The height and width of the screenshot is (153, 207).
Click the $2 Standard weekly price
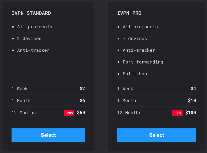[82, 88]
